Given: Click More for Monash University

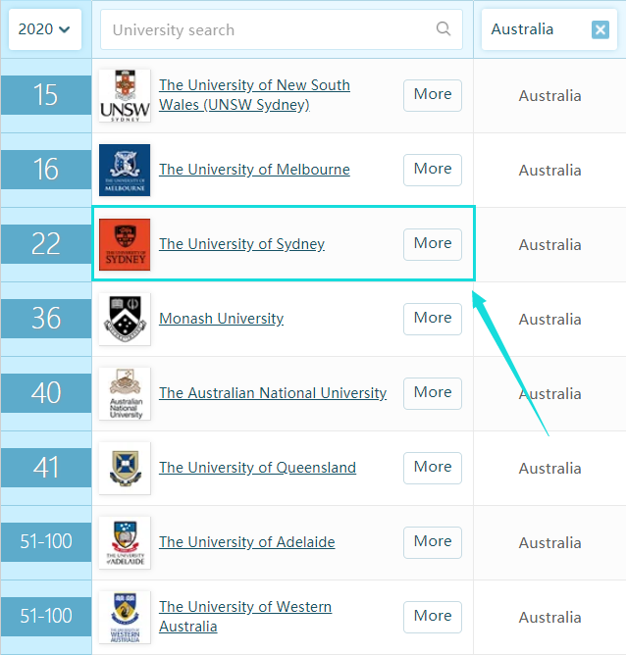Looking at the screenshot, I should [433, 319].
